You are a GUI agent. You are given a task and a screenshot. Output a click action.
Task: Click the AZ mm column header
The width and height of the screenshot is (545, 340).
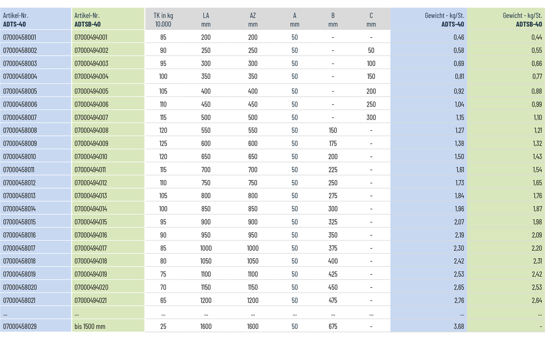[x=253, y=20]
